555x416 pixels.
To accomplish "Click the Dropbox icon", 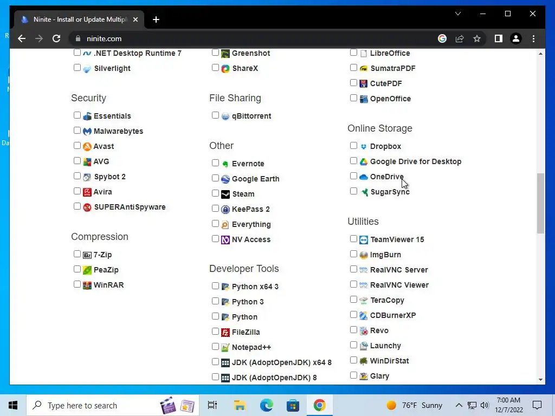I will pos(364,146).
